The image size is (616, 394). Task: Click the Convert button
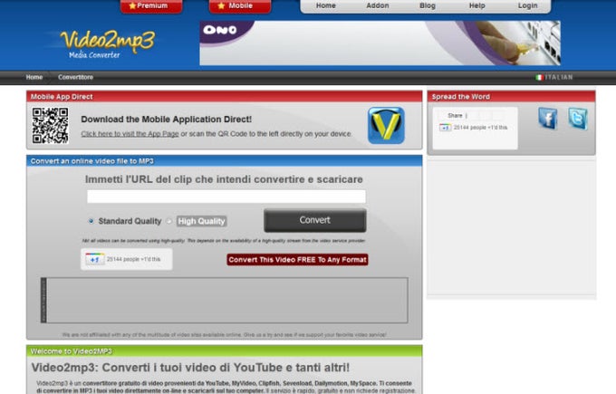[315, 220]
